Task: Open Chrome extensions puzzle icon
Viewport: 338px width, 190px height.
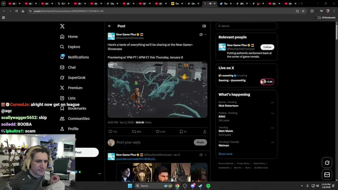Action: pyautogui.click(x=312, y=11)
